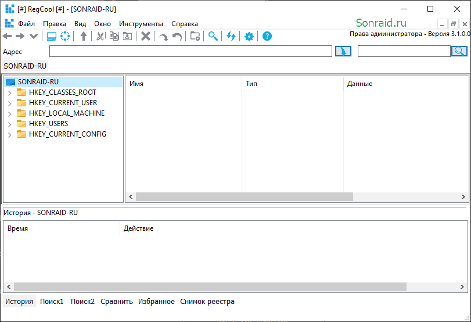Click the values pane scroll-right arrow
The width and height of the screenshot is (471, 322).
click(x=463, y=196)
